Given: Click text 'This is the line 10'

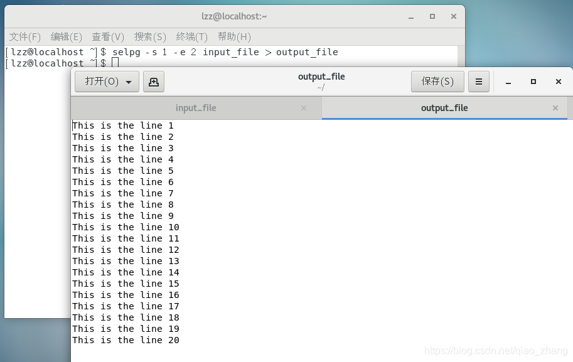Looking at the screenshot, I should [x=126, y=227].
